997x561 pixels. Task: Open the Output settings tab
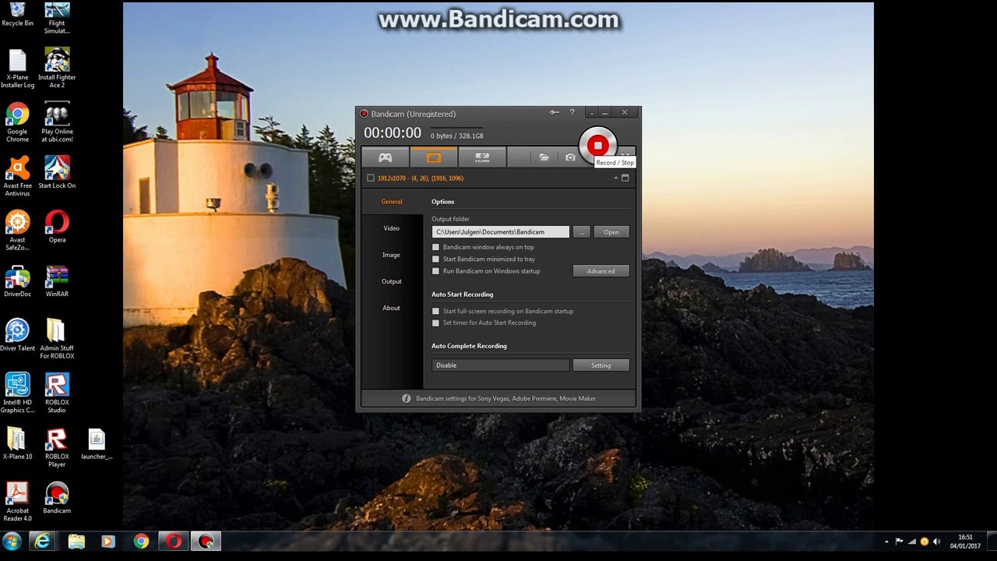click(391, 281)
